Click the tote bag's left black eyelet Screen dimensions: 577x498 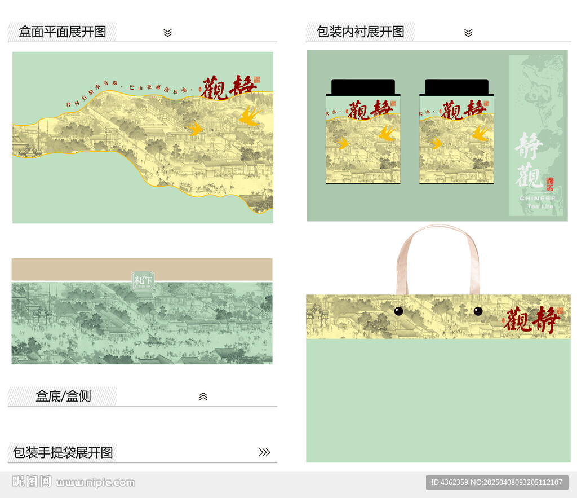[398, 311]
